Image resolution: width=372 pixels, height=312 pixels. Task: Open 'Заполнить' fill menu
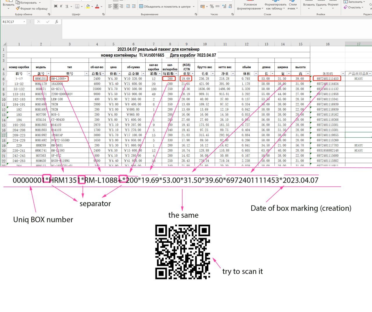354,2
